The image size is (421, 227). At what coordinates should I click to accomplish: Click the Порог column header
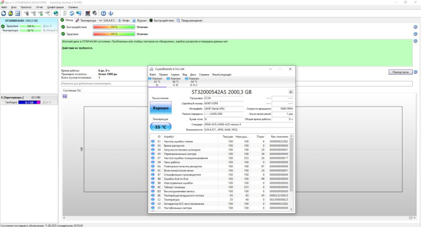tap(261, 136)
